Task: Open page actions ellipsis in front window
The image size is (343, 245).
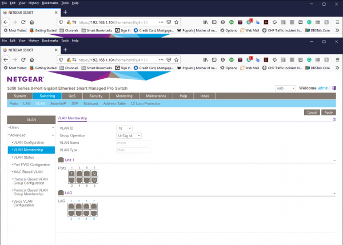Action: [x=161, y=59]
